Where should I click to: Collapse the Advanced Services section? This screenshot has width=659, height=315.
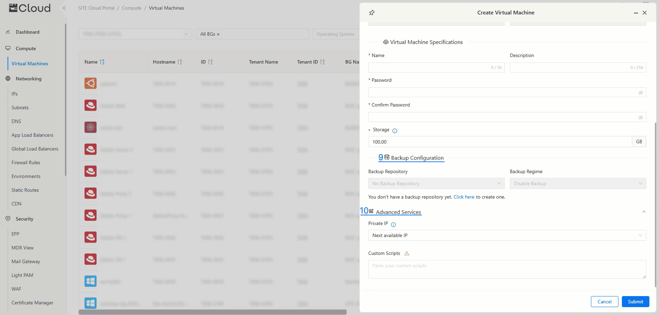[x=644, y=212]
